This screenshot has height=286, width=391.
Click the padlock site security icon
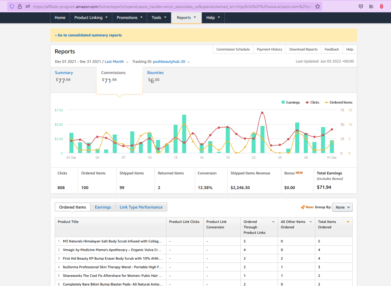coord(20,6)
